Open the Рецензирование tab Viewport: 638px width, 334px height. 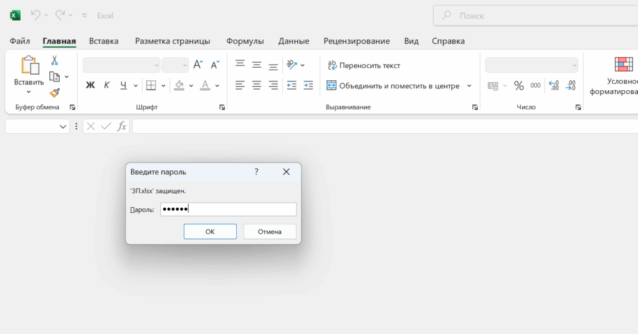357,41
